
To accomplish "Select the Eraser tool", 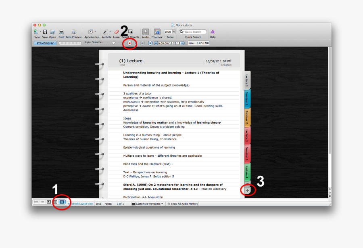I will tap(117, 32).
